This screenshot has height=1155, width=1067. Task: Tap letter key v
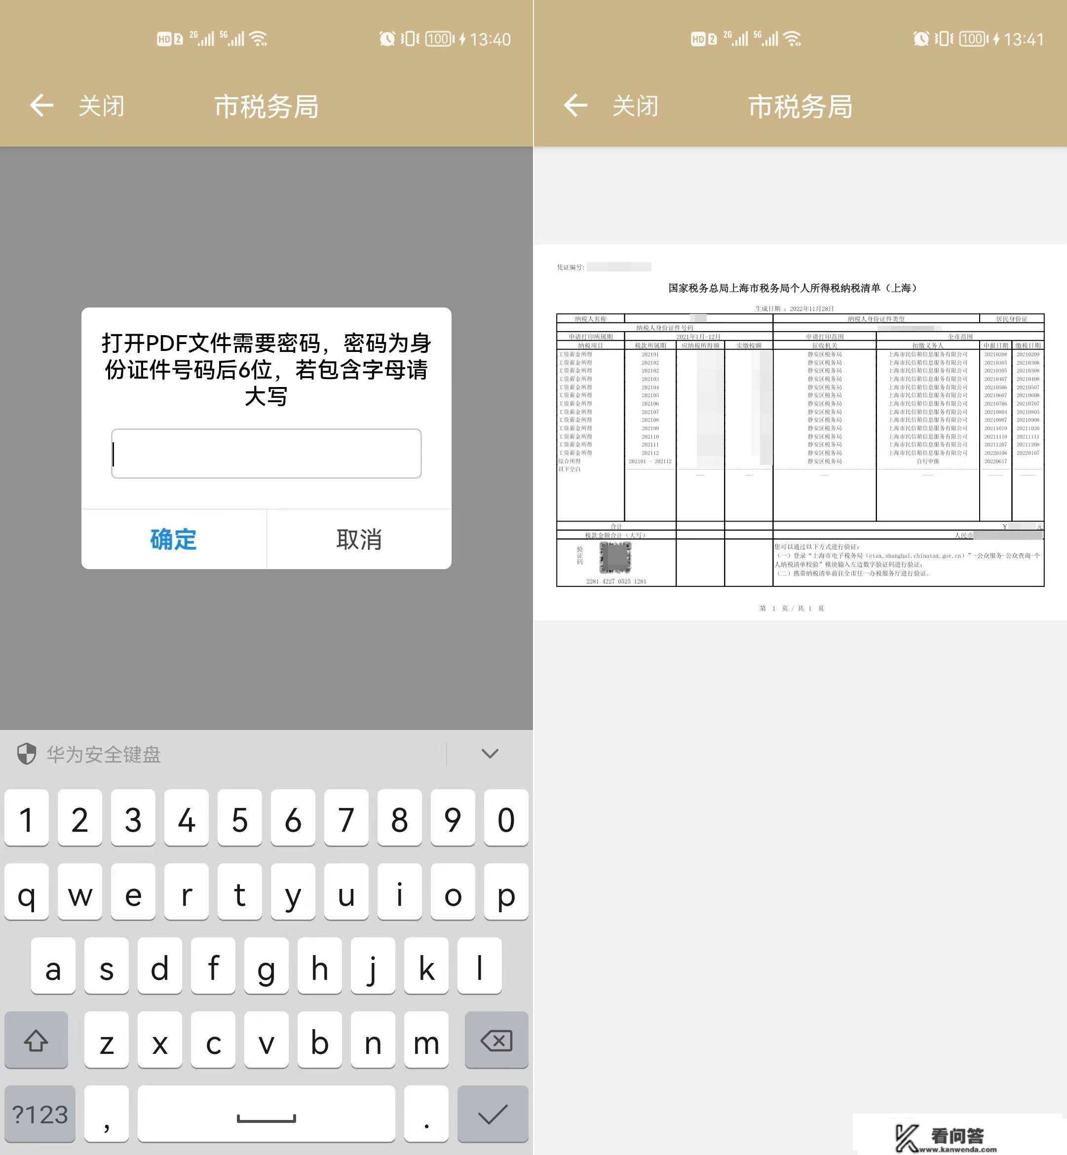coord(266,1040)
